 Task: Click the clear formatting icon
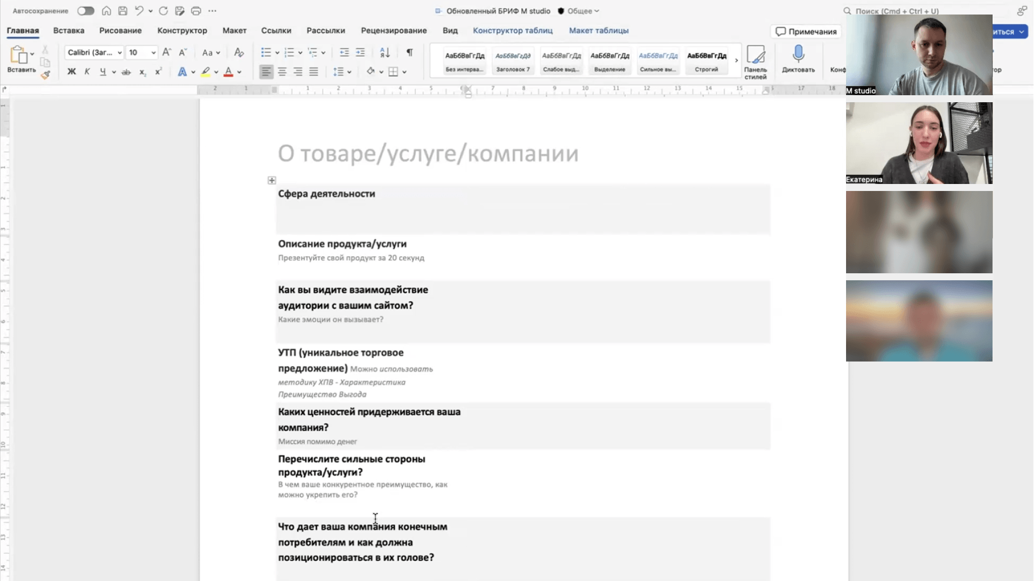(239, 52)
